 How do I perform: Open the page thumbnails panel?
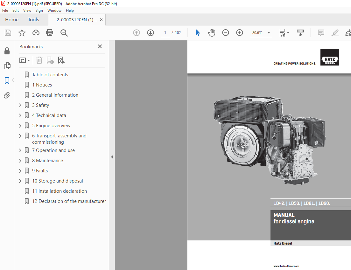(7, 66)
